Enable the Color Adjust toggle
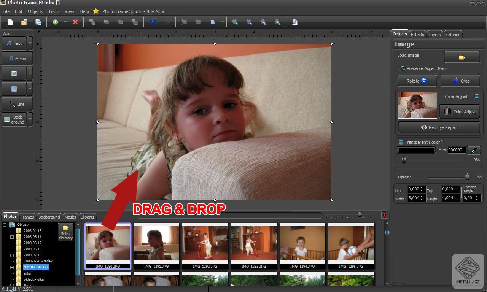 [x=476, y=97]
